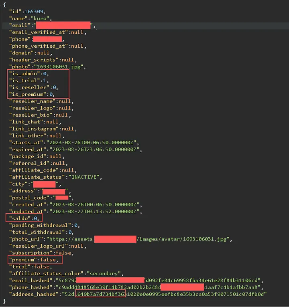Click the "affiliate_code":null line
The width and height of the screenshot is (289, 307).
pos(43,170)
